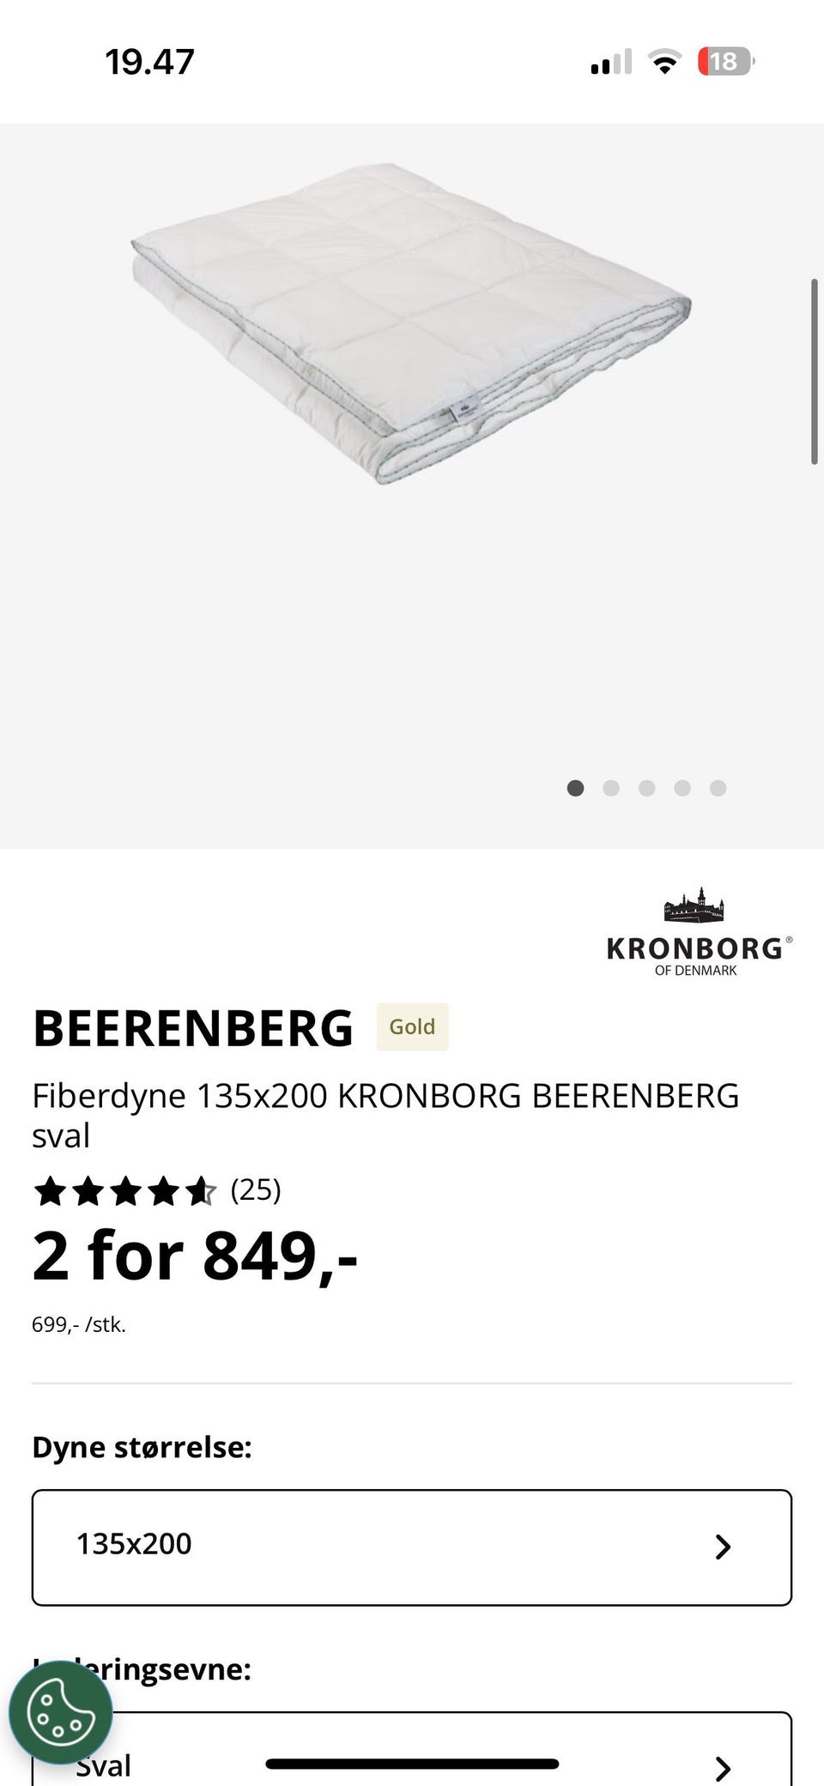Tap the battery indicator in status bar
824x1786 pixels.
(725, 62)
